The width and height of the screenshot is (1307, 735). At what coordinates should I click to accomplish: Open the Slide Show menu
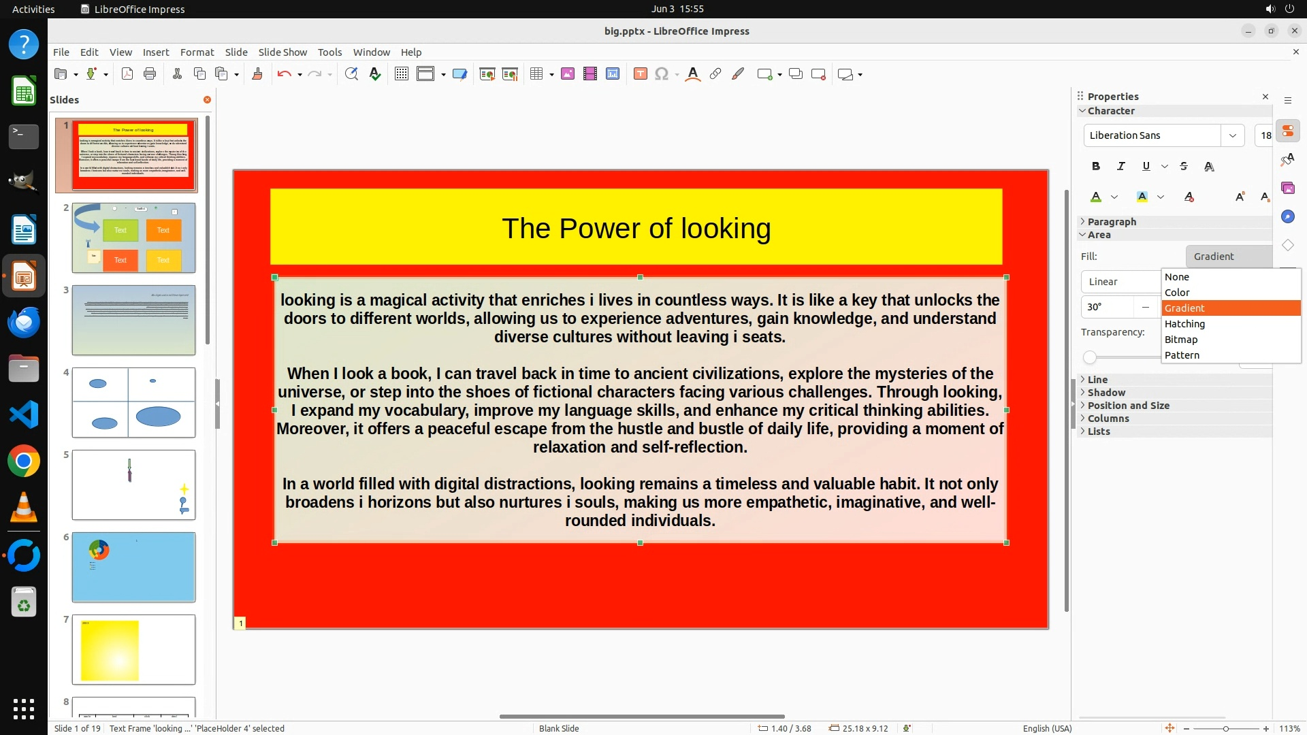coord(283,52)
